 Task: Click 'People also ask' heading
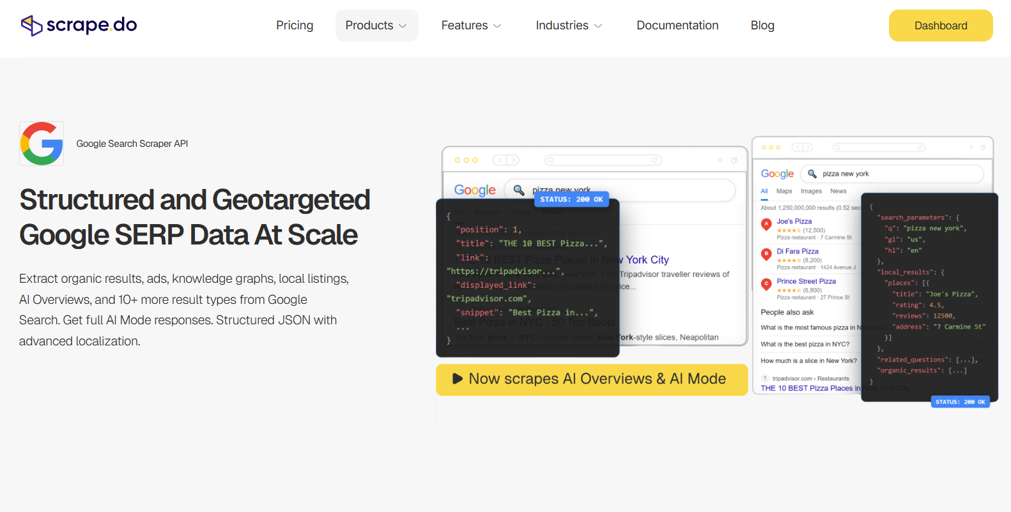787,312
